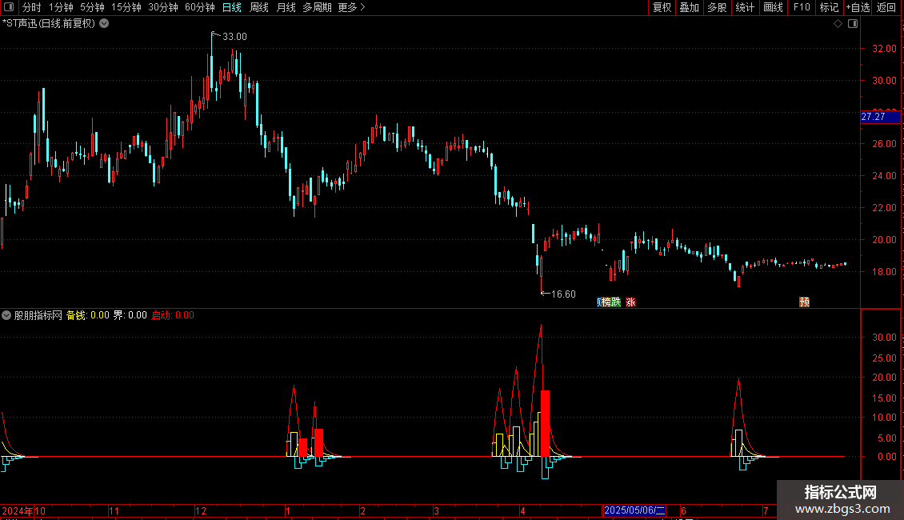This screenshot has height=520, width=904.
Task: Switch to 周线 weekly chart
Action: click(x=259, y=7)
